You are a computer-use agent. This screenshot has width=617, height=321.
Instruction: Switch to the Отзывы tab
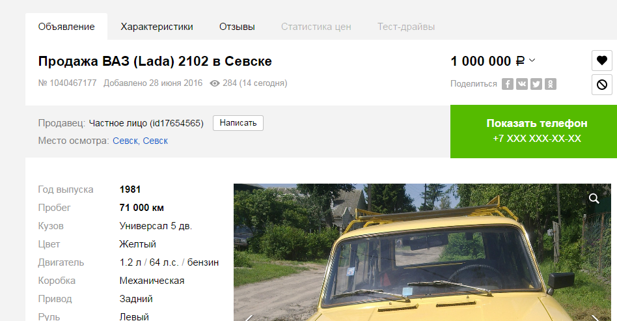tap(237, 27)
